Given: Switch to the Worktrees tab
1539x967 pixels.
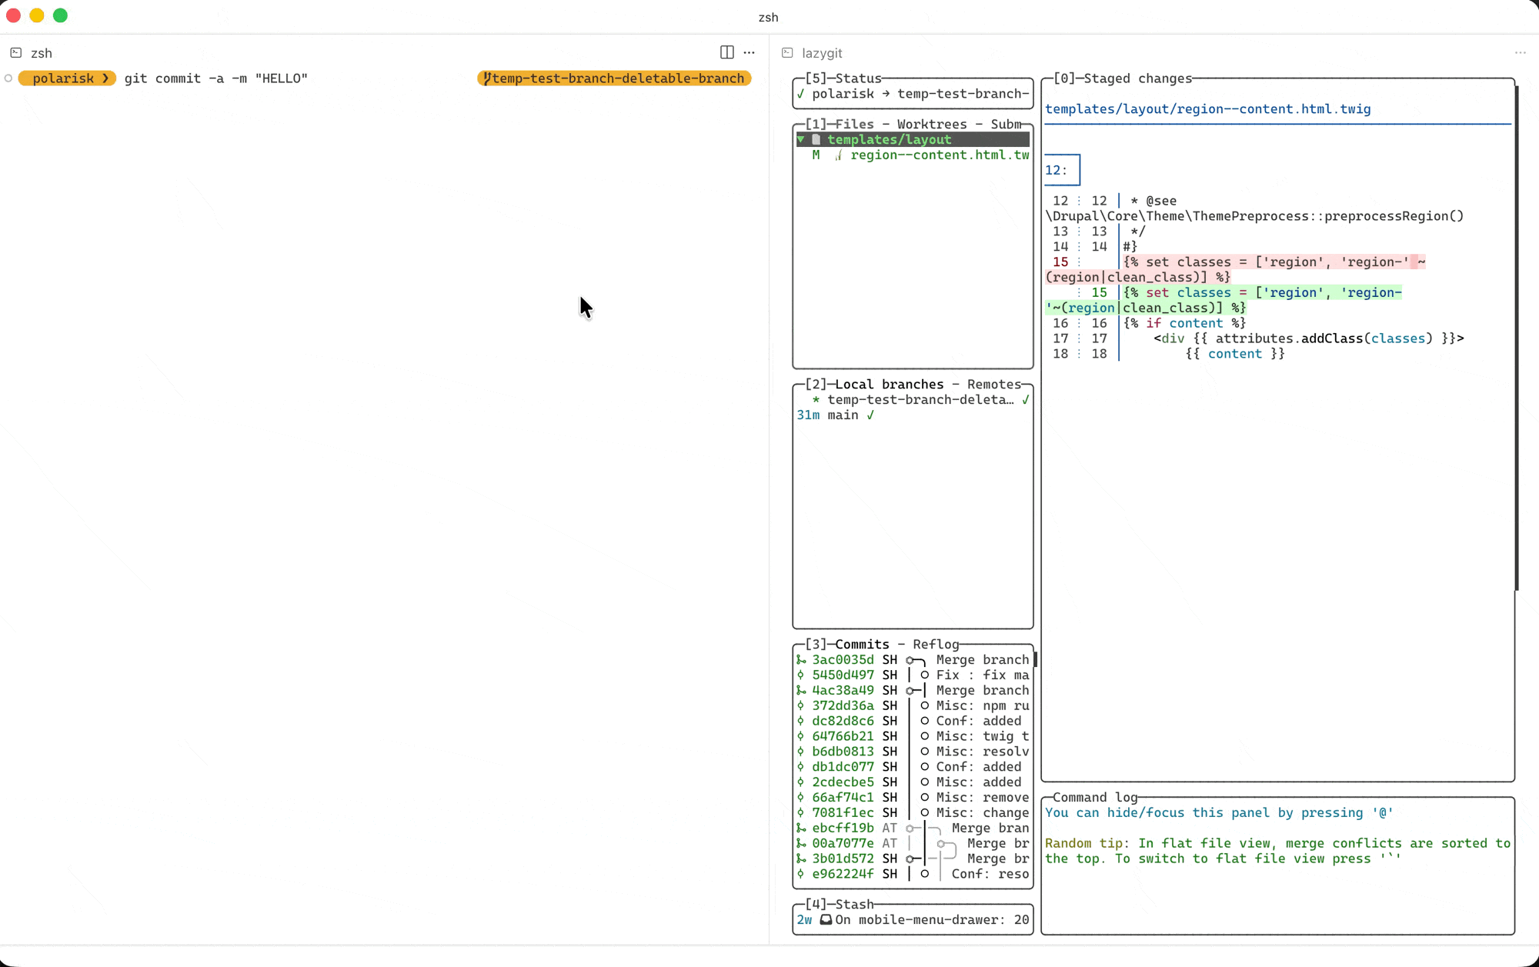Looking at the screenshot, I should click(x=931, y=124).
